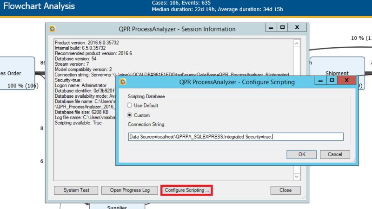Maximize the Session Information window
Viewport: 372px width, 209px height.
click(282, 27)
